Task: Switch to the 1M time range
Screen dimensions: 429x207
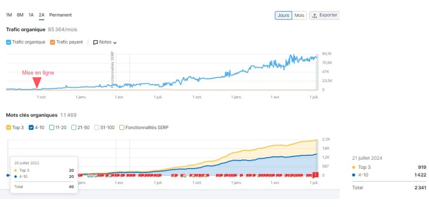Action: tap(9, 15)
